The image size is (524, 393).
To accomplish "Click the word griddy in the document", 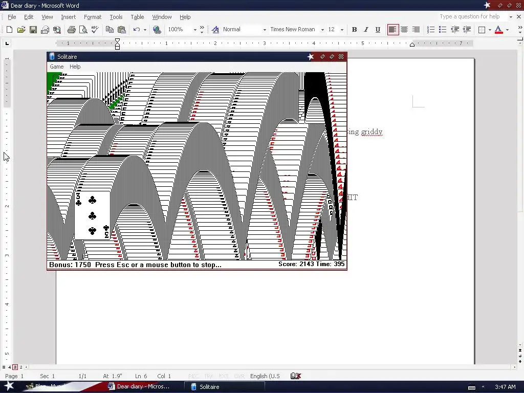I will click(372, 132).
